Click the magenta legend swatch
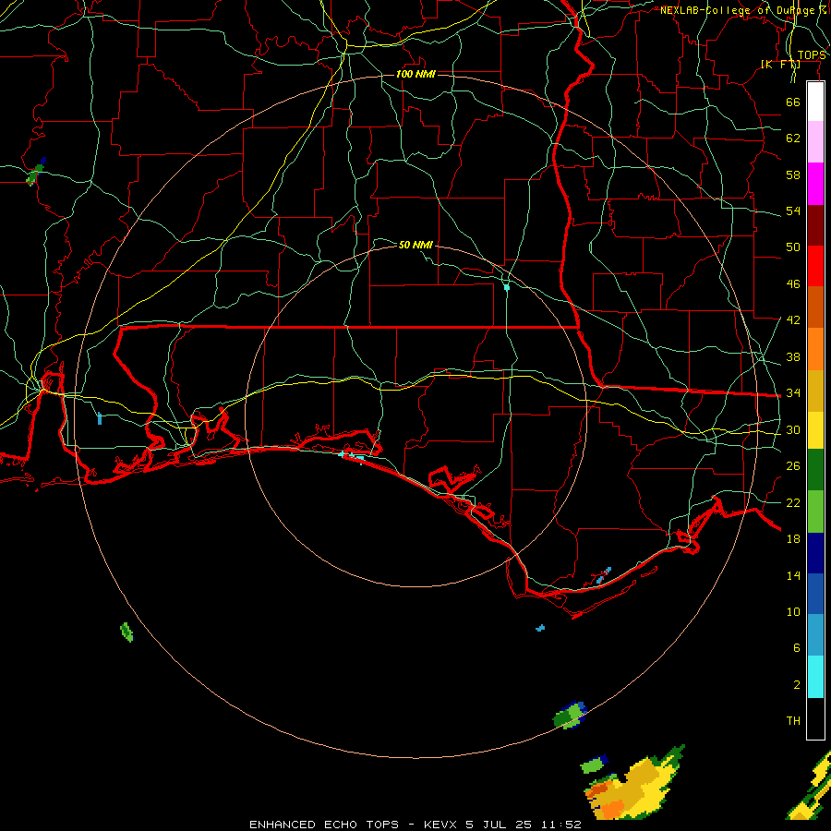Viewport: 831px width, 831px height. [815, 184]
